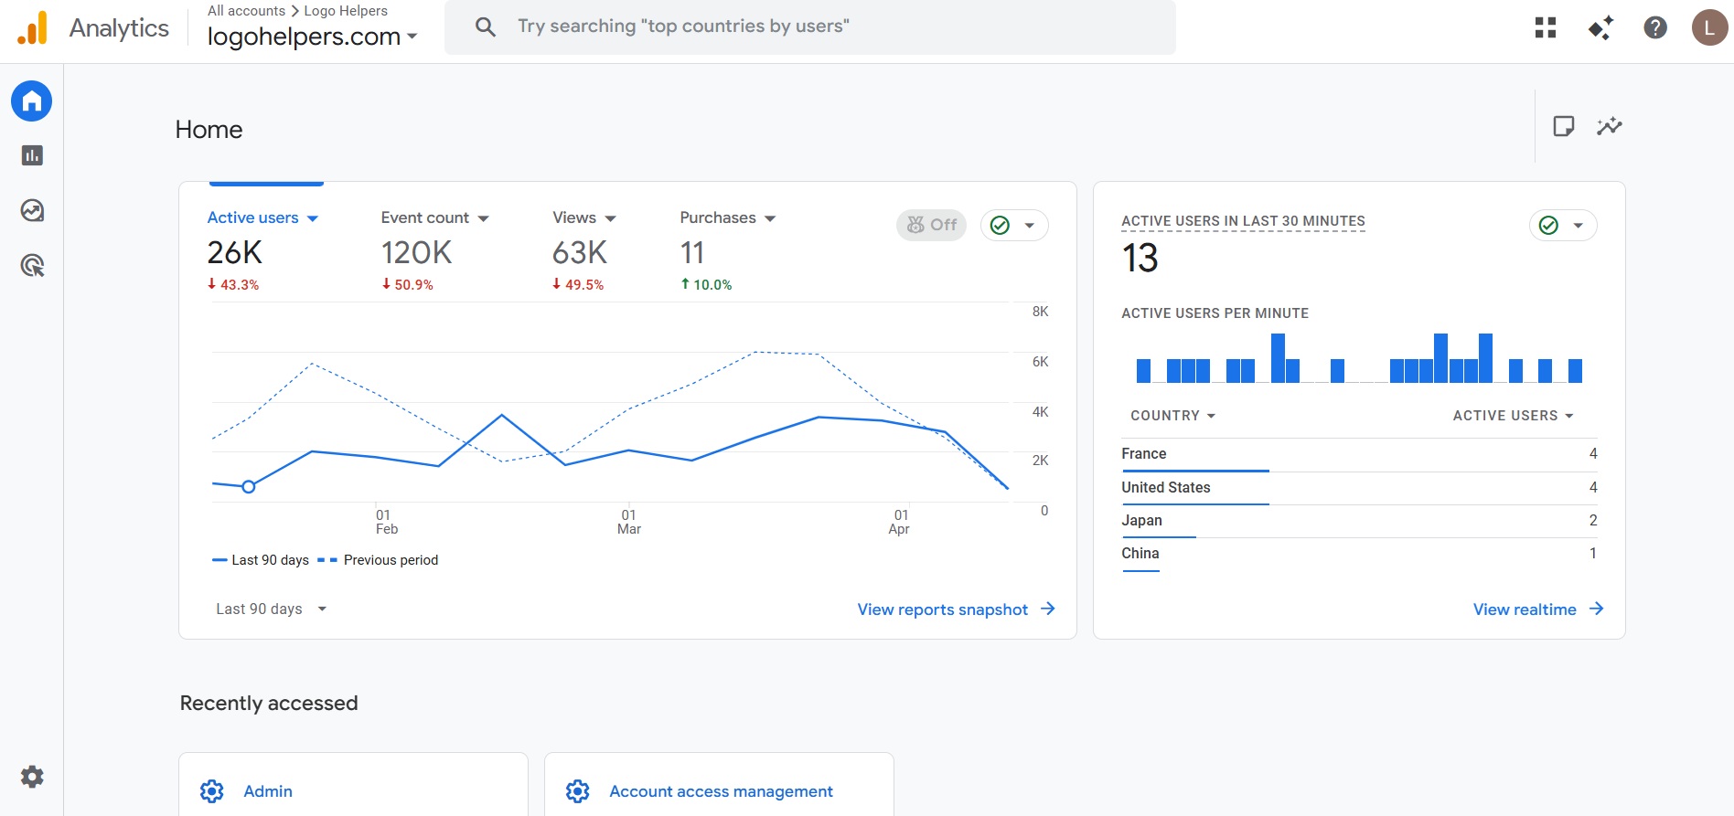The width and height of the screenshot is (1734, 816).
Task: Open the Explore section icon
Action: [x=32, y=211]
